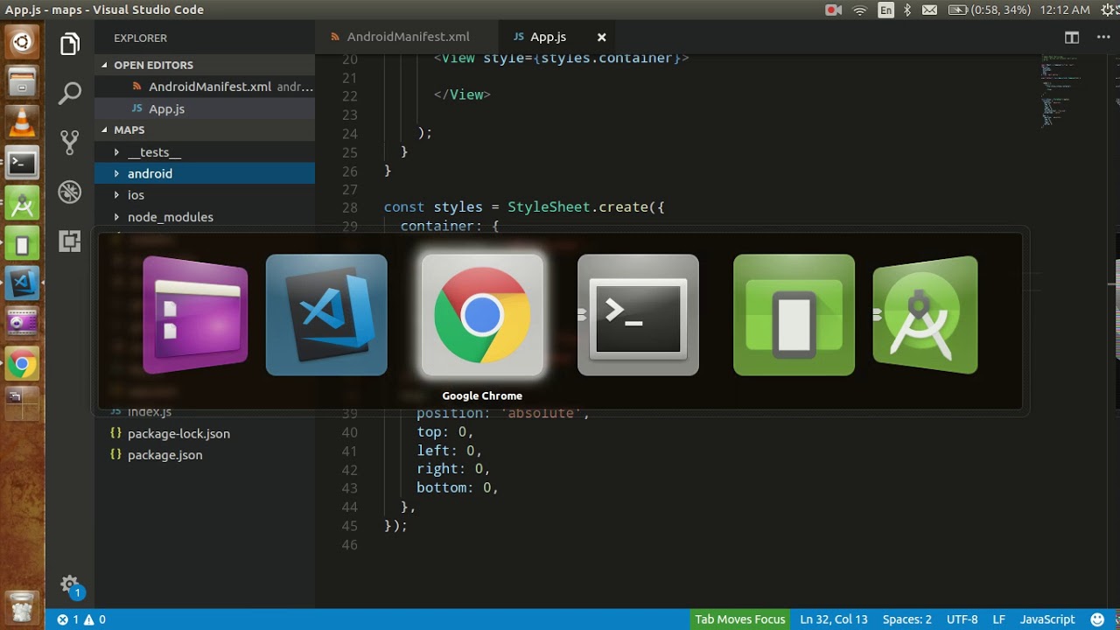Click Ln 32, Col 13 in status bar

click(x=834, y=619)
